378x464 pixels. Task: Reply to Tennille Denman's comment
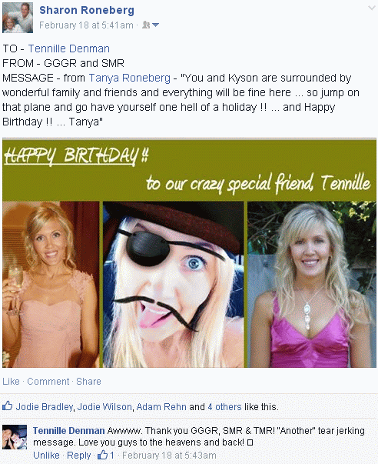[x=79, y=455]
